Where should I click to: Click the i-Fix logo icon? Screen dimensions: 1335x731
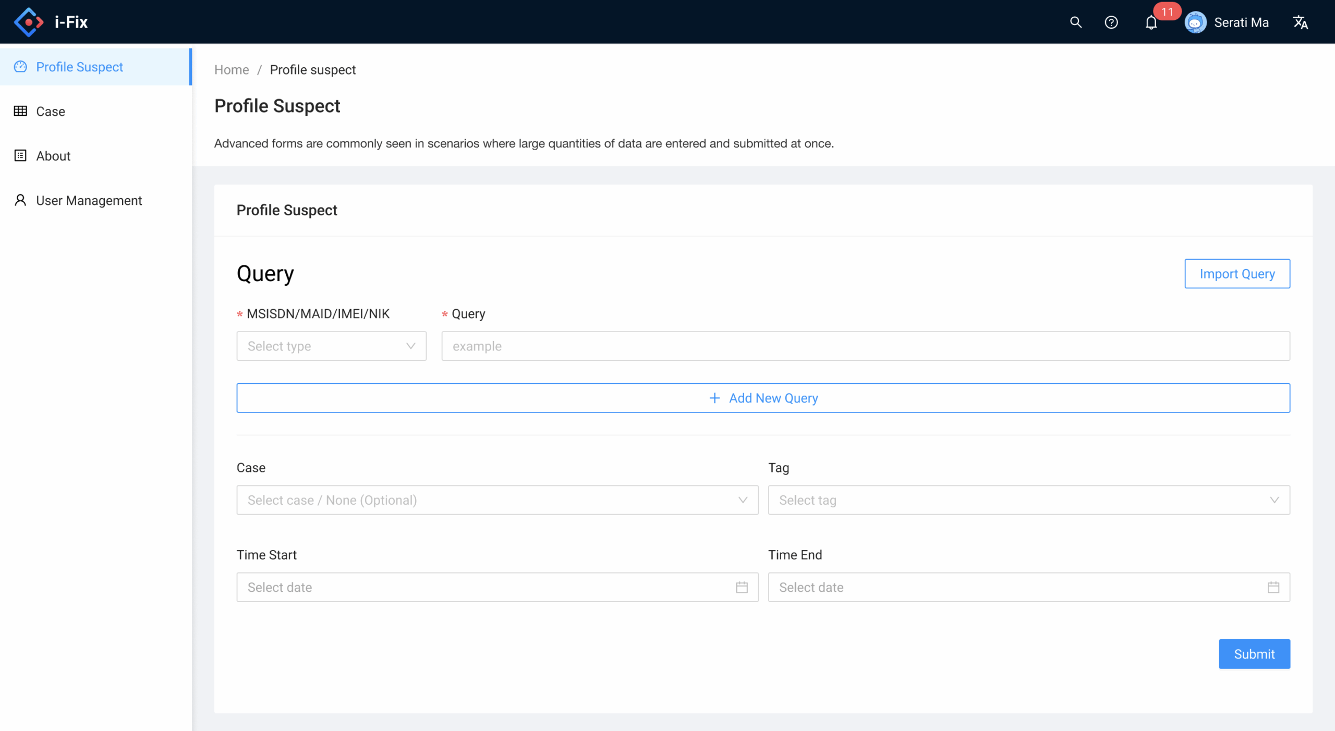(x=28, y=22)
